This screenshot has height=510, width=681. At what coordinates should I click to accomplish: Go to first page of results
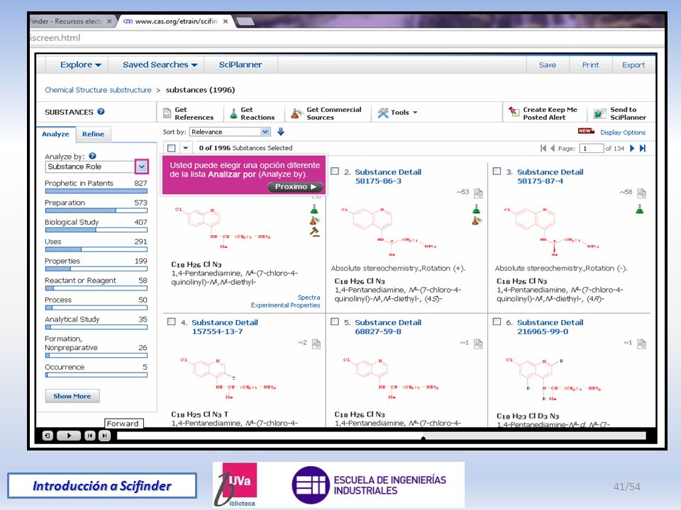pyautogui.click(x=543, y=148)
